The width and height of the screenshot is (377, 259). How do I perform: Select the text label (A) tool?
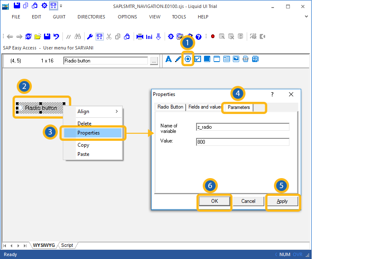point(169,59)
